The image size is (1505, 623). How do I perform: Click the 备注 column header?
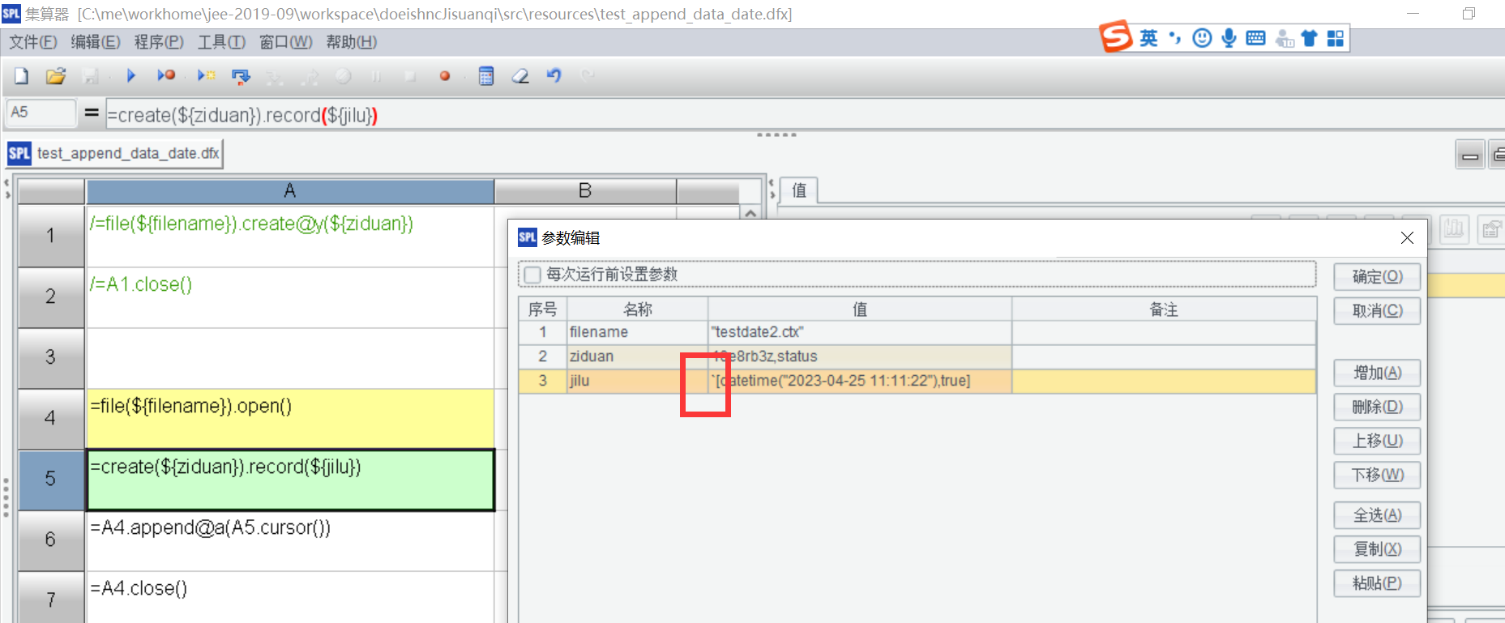[1164, 309]
